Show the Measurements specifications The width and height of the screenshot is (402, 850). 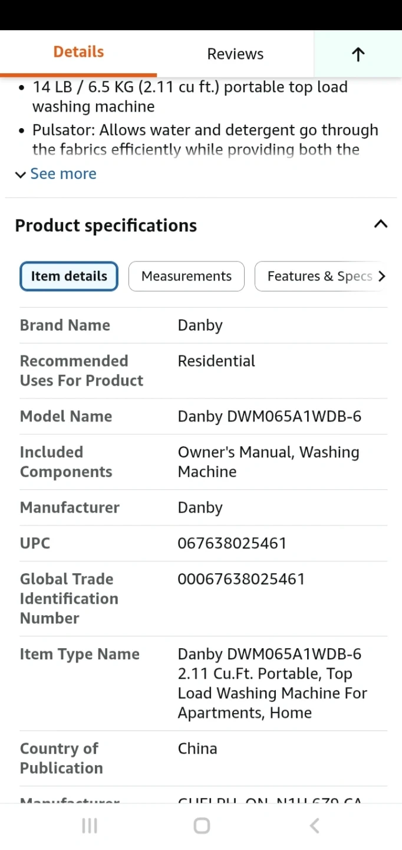[186, 276]
